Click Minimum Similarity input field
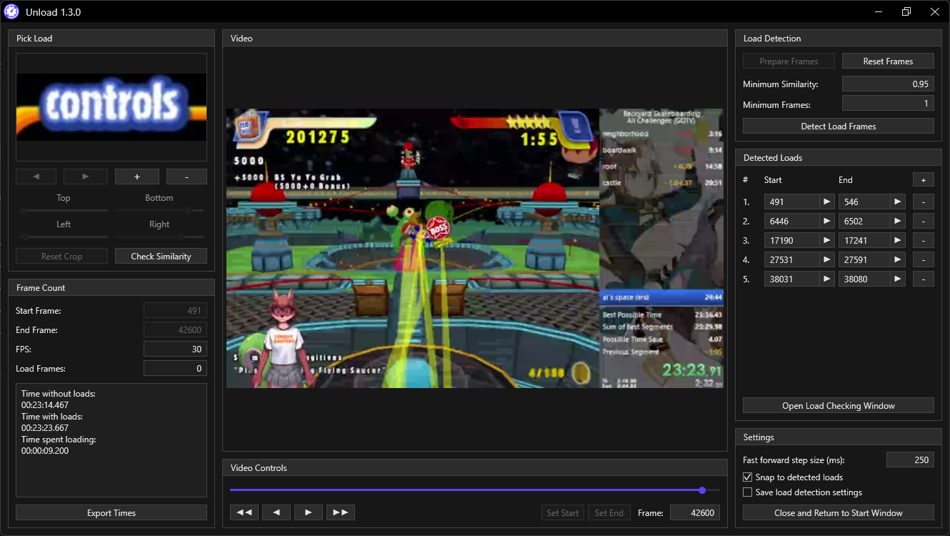The image size is (950, 536). (888, 84)
